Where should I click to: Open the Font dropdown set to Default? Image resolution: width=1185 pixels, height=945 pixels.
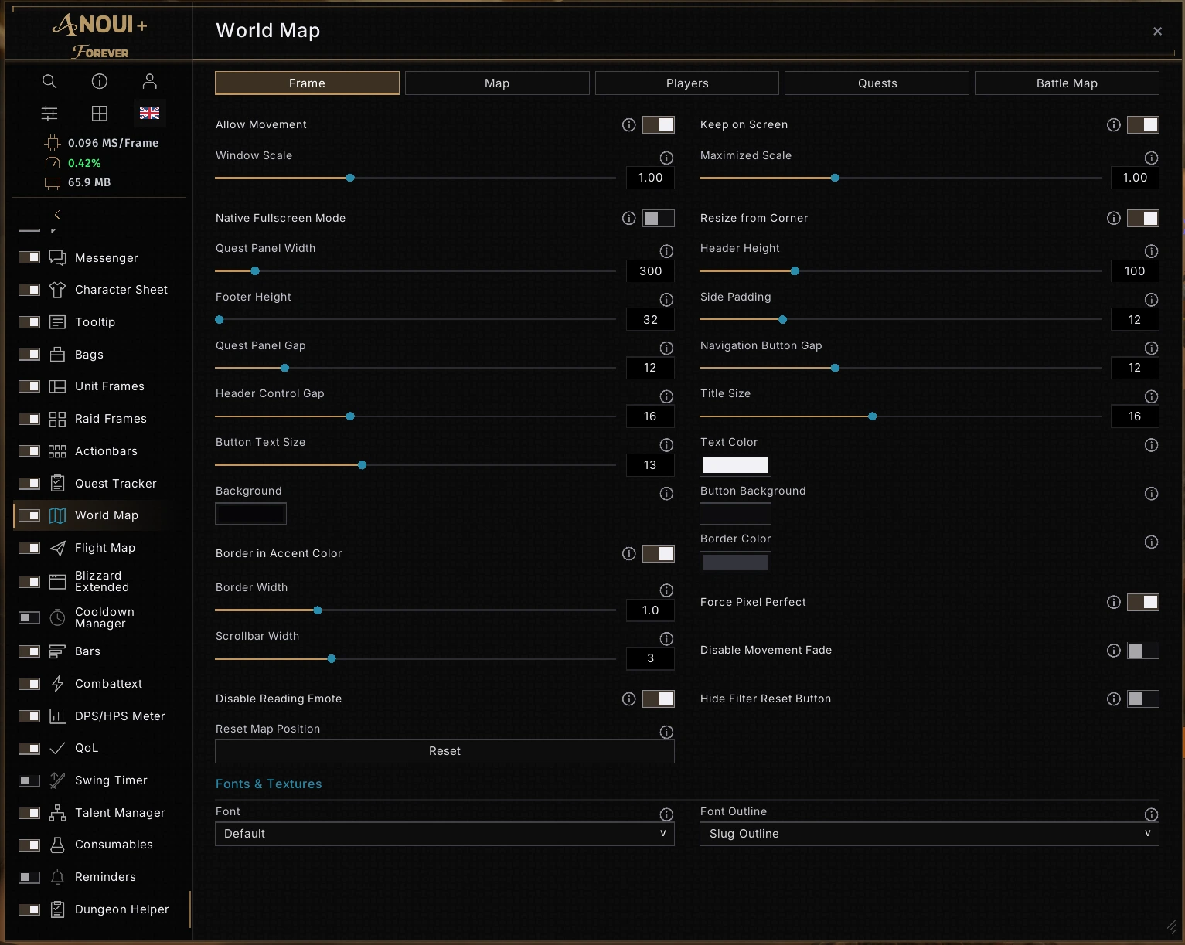[x=444, y=834]
